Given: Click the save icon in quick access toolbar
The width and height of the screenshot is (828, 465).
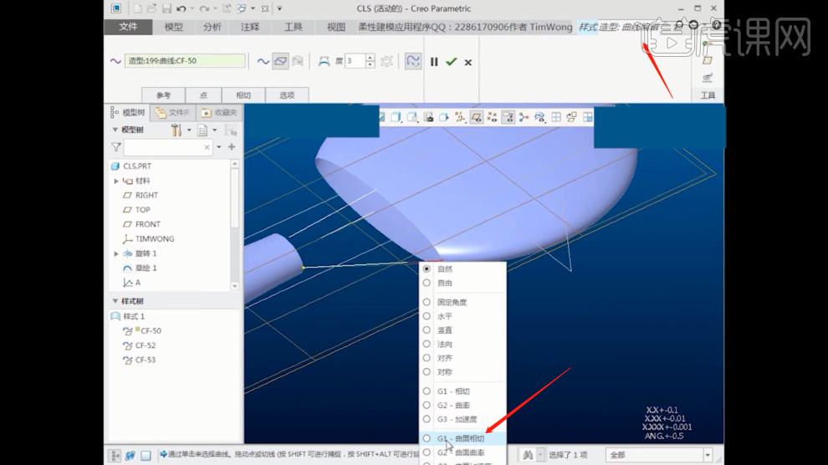Looking at the screenshot, I should click(166, 8).
